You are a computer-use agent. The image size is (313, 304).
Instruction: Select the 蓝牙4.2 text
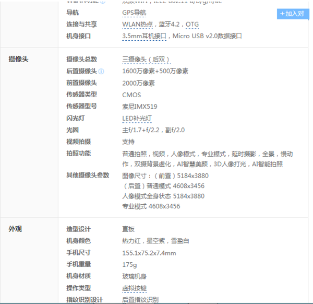coord(169,25)
